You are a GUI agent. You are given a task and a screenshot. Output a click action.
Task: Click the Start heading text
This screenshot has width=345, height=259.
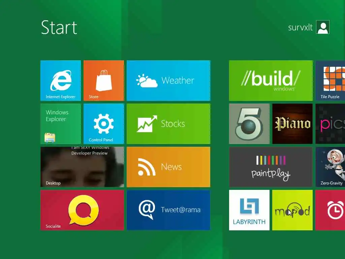(59, 28)
